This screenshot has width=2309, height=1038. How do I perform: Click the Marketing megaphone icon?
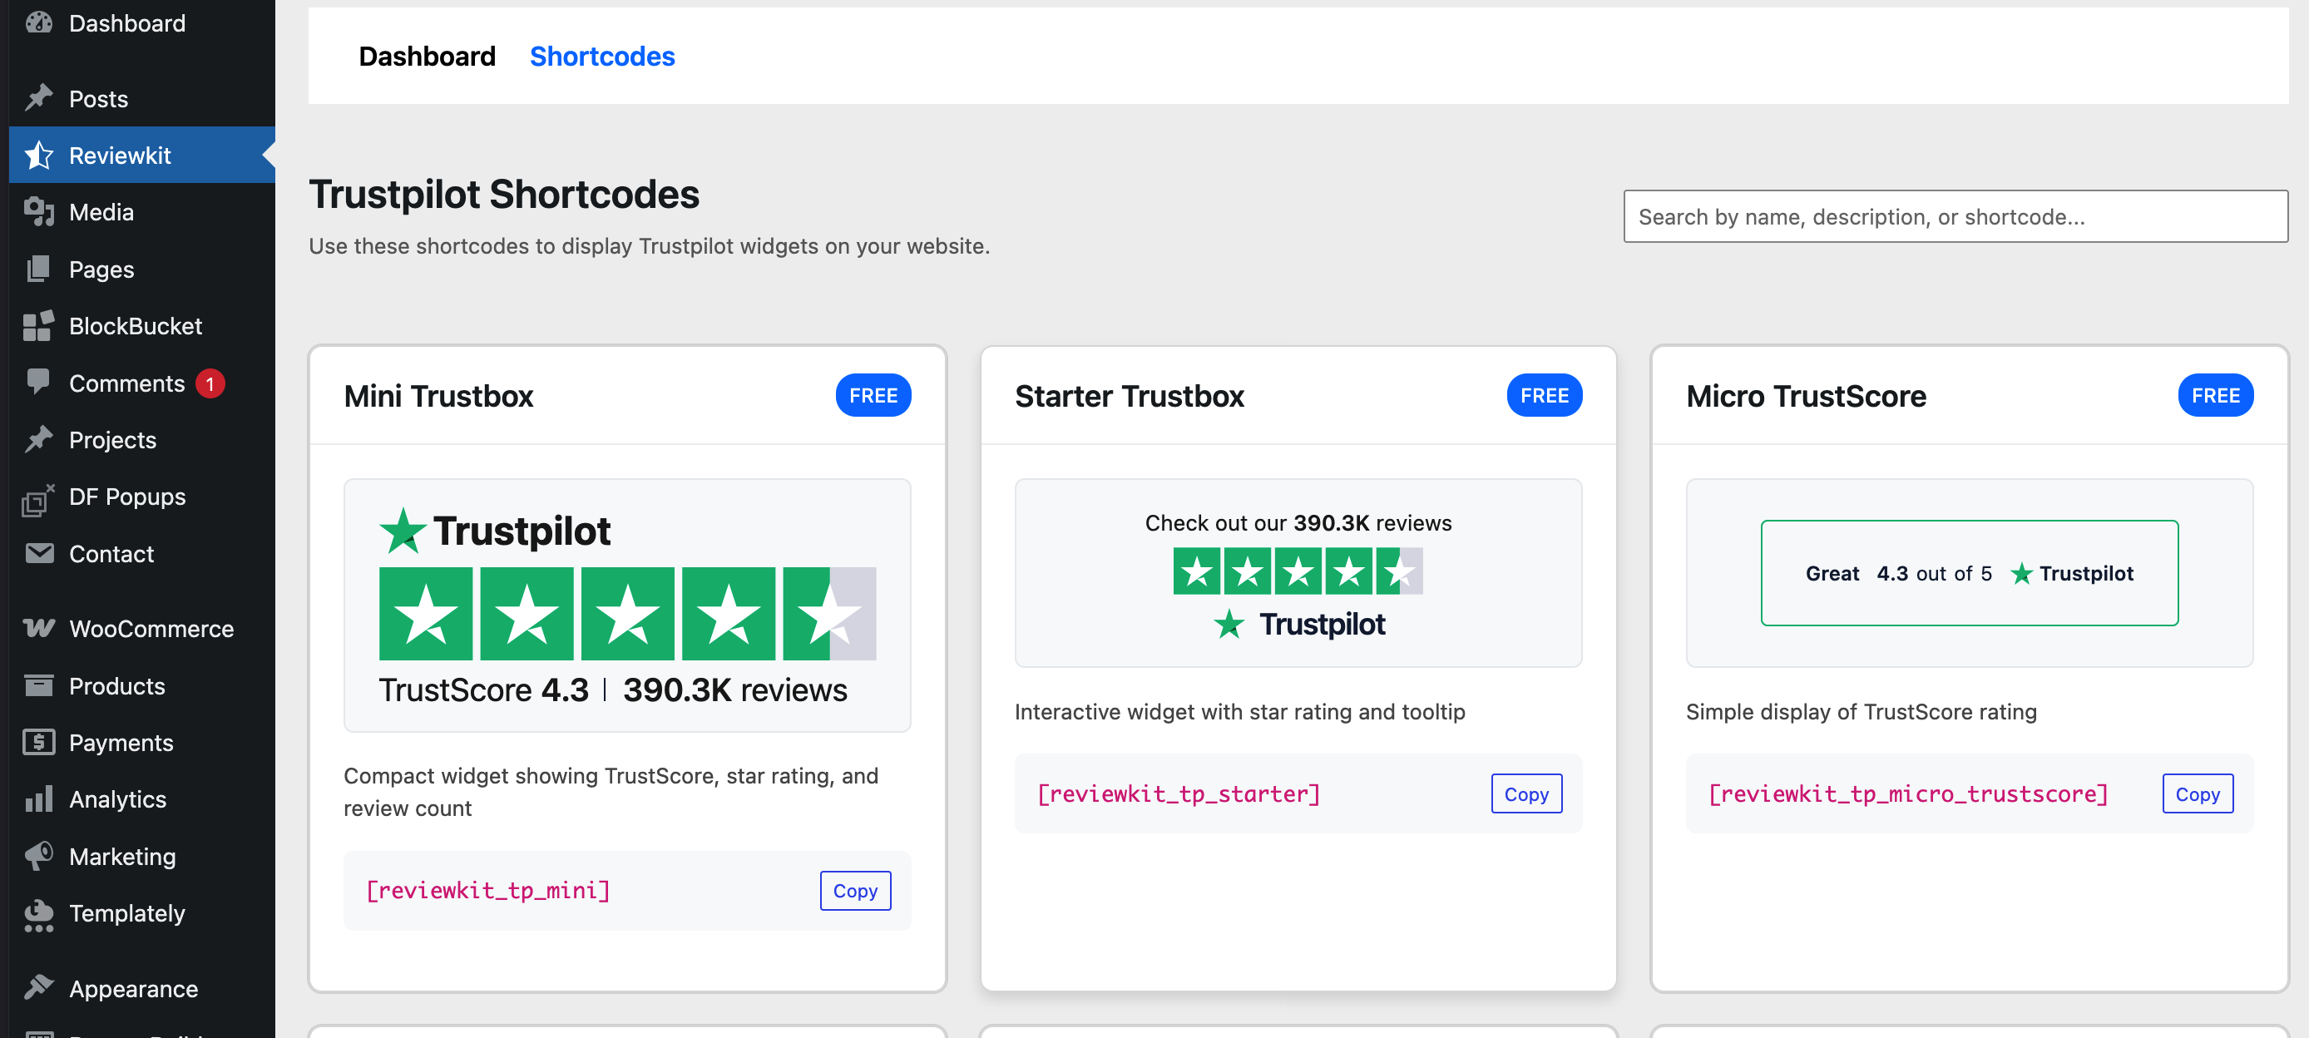[x=38, y=856]
